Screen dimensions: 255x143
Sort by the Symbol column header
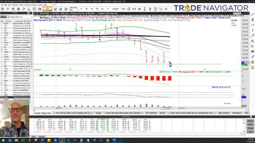[x=8, y=21]
